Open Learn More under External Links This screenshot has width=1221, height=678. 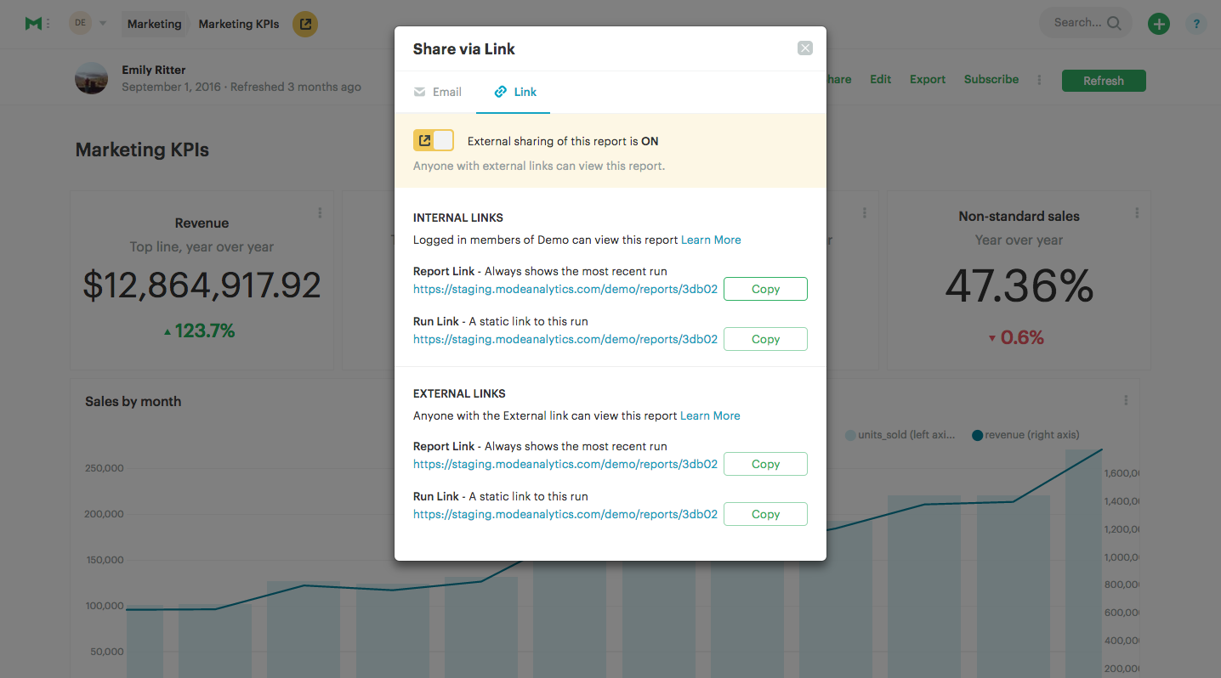[x=710, y=415]
